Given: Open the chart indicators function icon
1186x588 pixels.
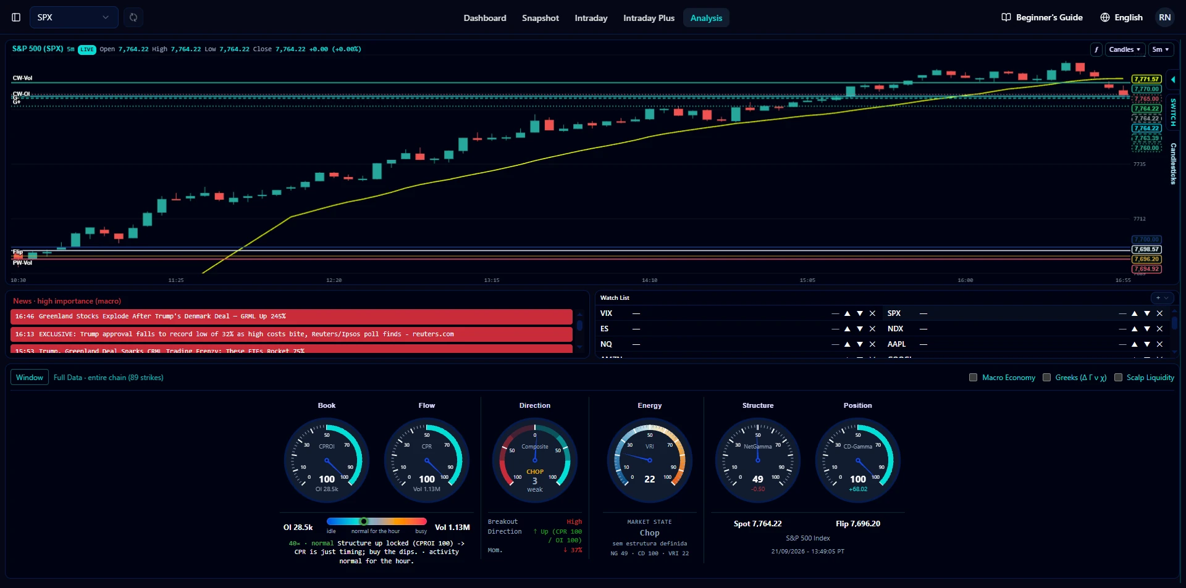Looking at the screenshot, I should click(x=1096, y=49).
